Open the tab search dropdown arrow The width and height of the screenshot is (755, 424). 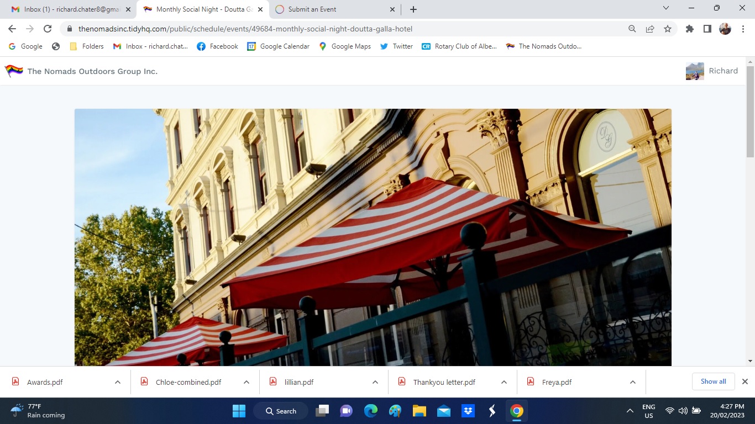coord(666,8)
